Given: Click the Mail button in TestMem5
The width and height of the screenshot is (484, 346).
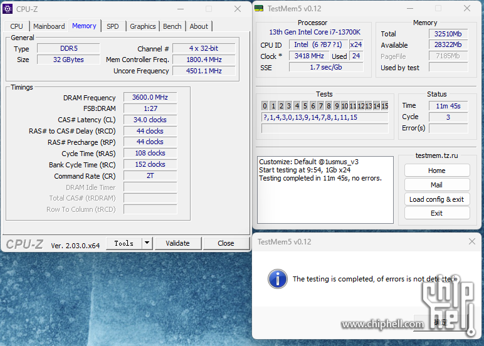Looking at the screenshot, I should [x=437, y=185].
